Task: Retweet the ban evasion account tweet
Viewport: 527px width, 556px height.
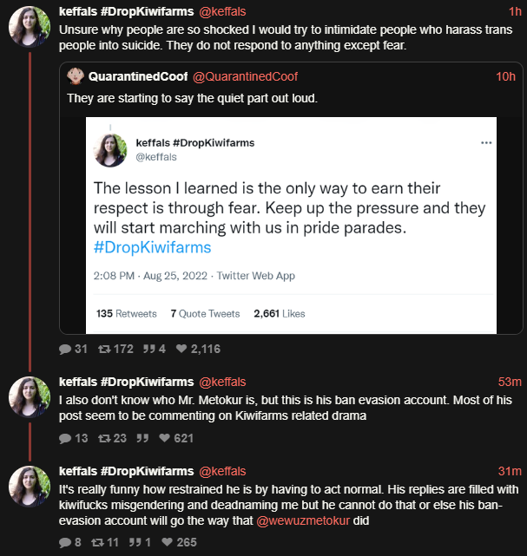Action: point(103,439)
